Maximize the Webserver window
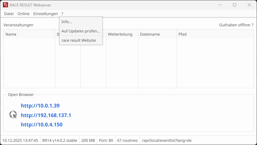This screenshot has width=257, height=145. click(235, 5)
